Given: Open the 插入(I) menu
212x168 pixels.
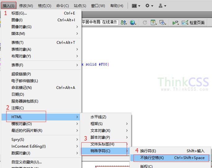Looking at the screenshot, I should (x=9, y=6).
